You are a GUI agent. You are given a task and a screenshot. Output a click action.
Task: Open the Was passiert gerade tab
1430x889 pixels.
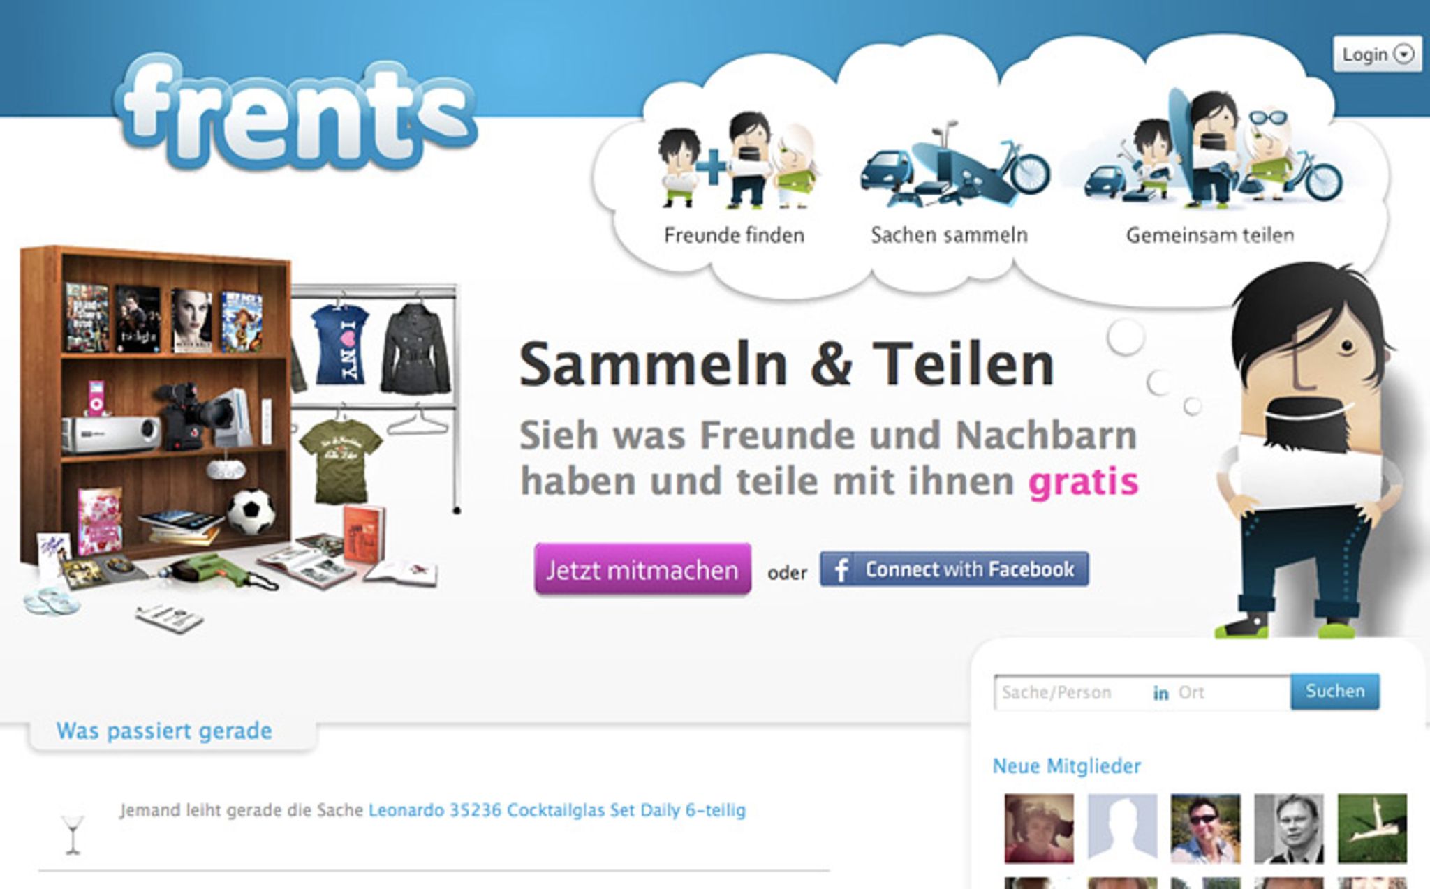point(165,731)
